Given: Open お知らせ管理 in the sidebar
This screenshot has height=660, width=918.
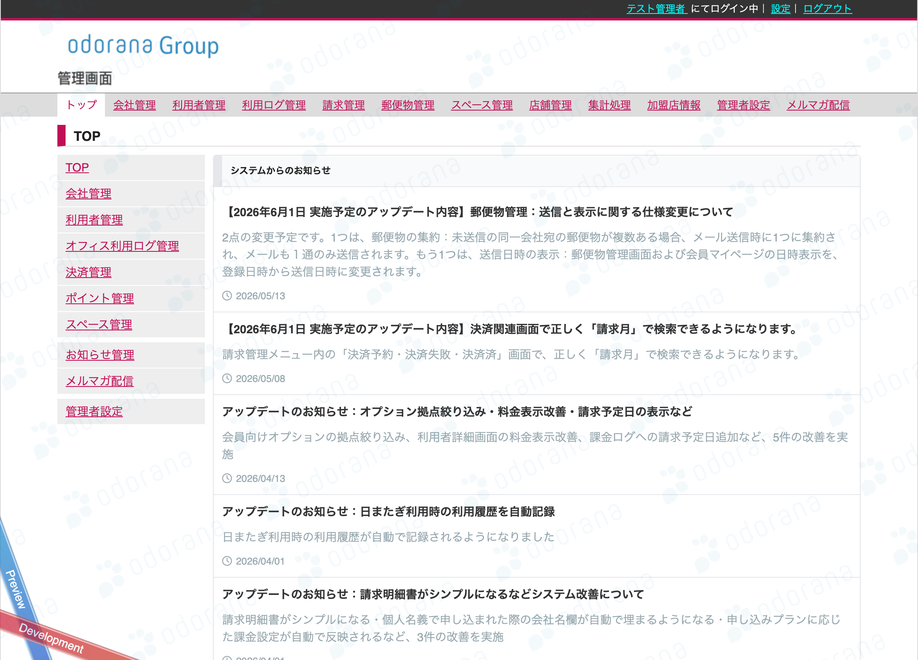Looking at the screenshot, I should (100, 355).
